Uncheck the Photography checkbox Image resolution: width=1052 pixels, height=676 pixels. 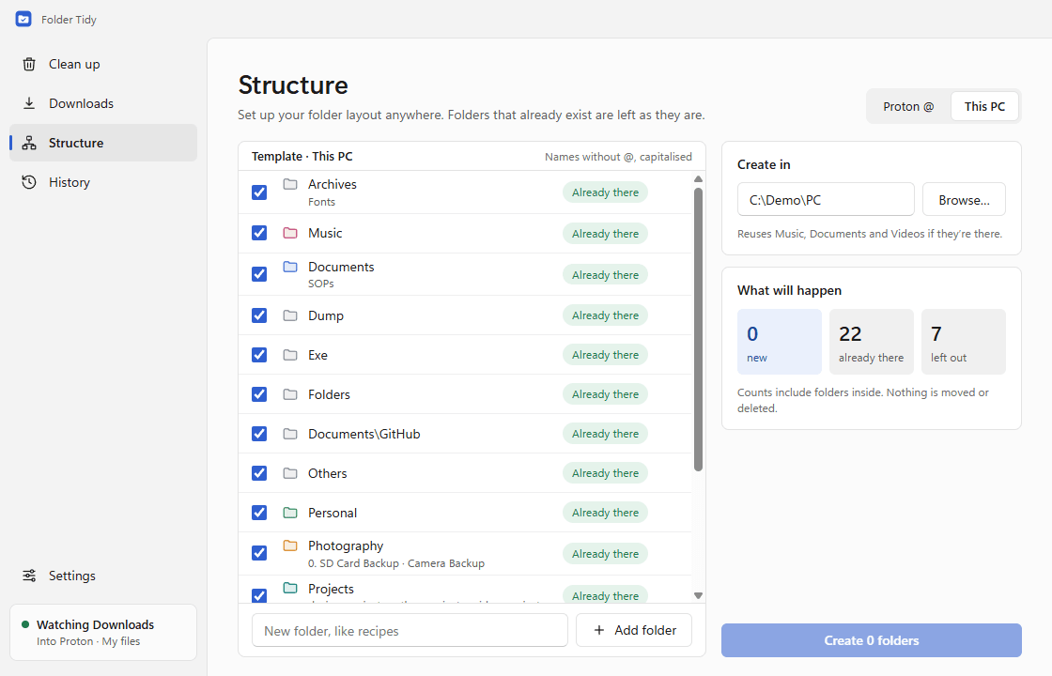pyautogui.click(x=259, y=553)
